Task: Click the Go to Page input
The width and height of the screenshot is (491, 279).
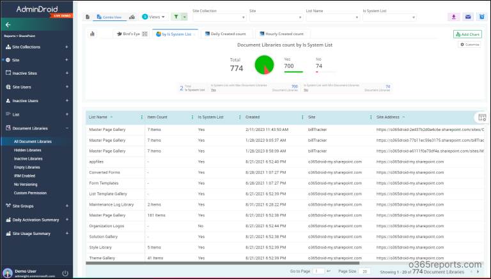Action: pos(318,271)
